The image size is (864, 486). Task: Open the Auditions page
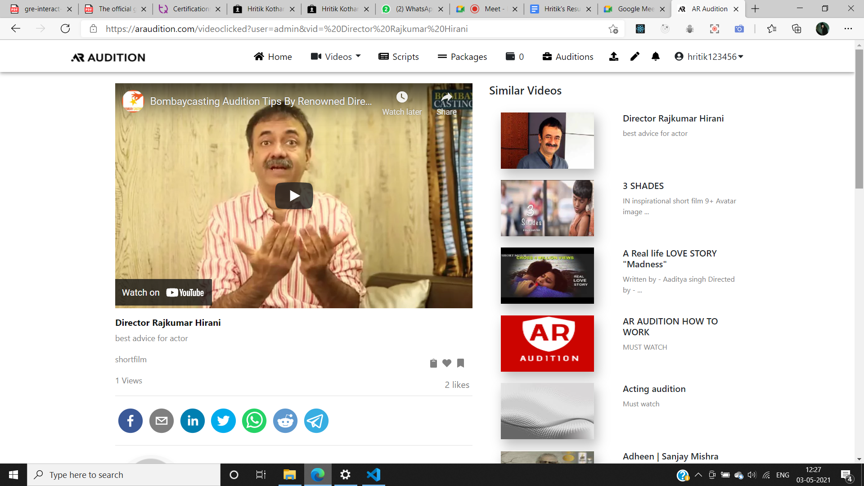tap(568, 57)
